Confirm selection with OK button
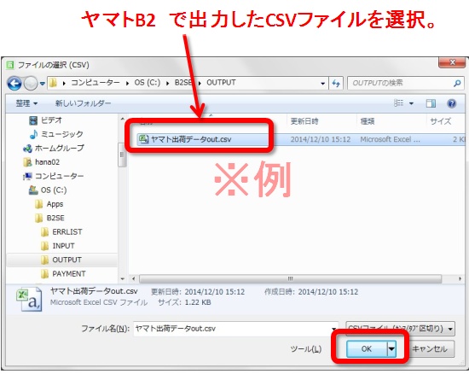 pyautogui.click(x=367, y=349)
